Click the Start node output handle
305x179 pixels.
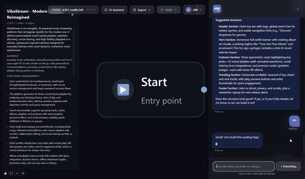204,89
